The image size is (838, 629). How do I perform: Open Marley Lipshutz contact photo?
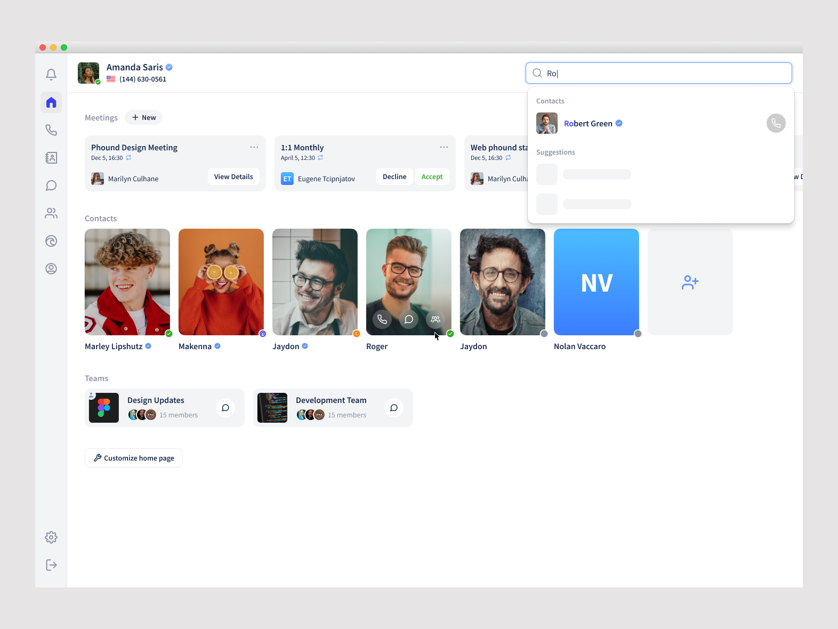point(127,282)
